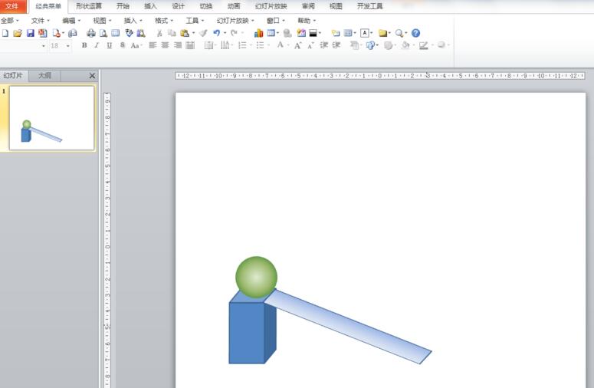Click the New blank document icon
Screen dimensions: 594x388
5,34
